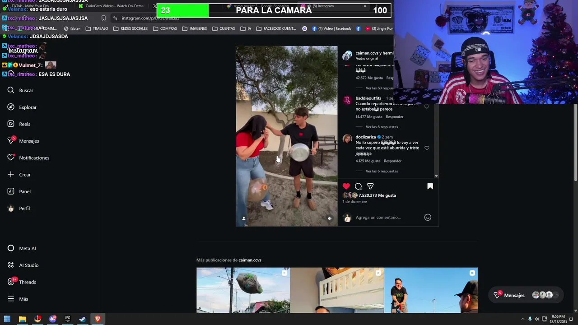The image size is (578, 325).
Task: Open Buscar search in Instagram sidebar
Action: [20, 90]
